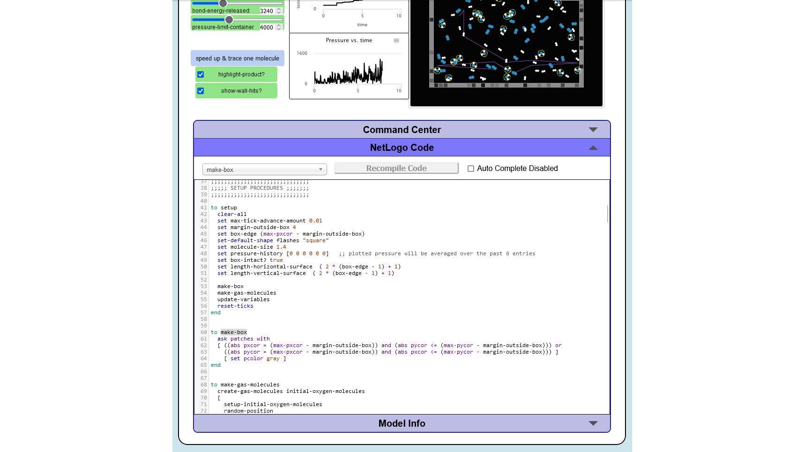Screen dimensions: 804x452
Task: Enable the Auto Complete Disabled checkbox
Action: [x=471, y=169]
